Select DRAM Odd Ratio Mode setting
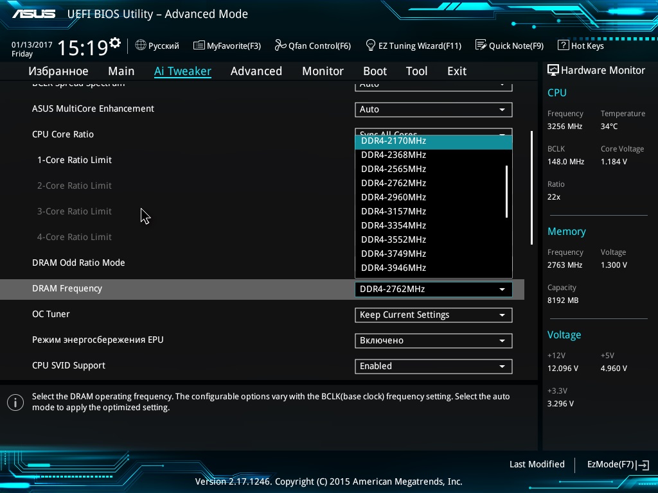658x493 pixels. point(78,263)
